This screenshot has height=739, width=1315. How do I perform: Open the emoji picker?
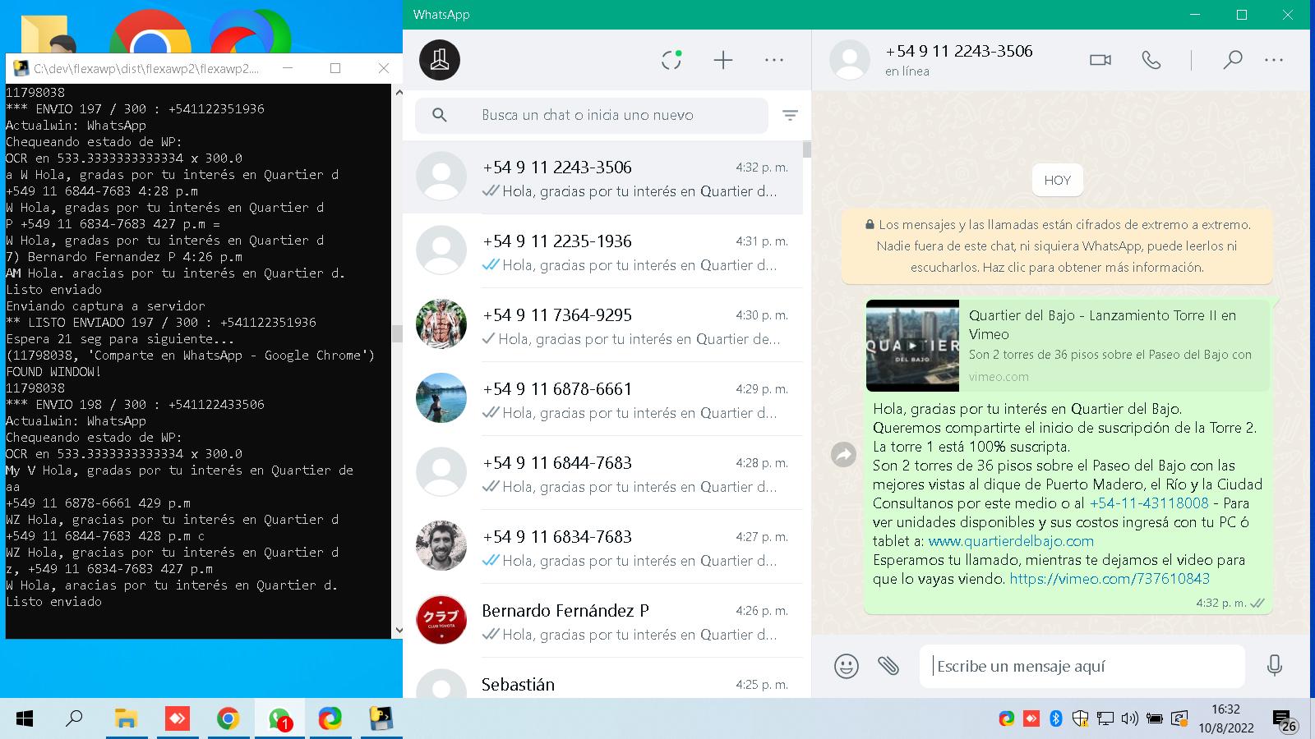pos(847,666)
